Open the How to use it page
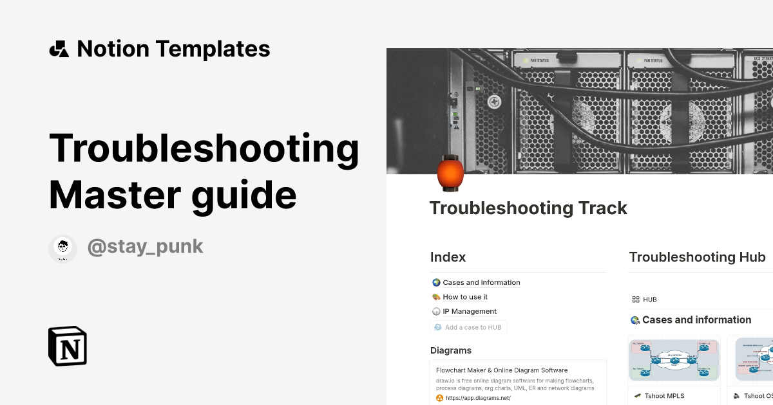The image size is (773, 405). point(465,296)
